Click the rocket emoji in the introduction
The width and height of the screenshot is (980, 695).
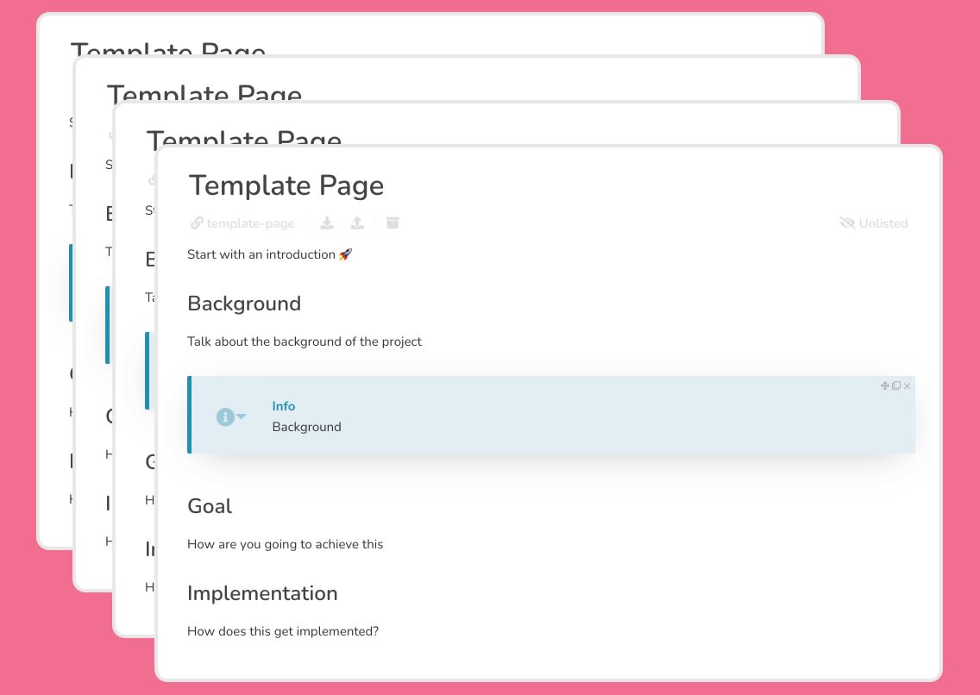pos(345,254)
